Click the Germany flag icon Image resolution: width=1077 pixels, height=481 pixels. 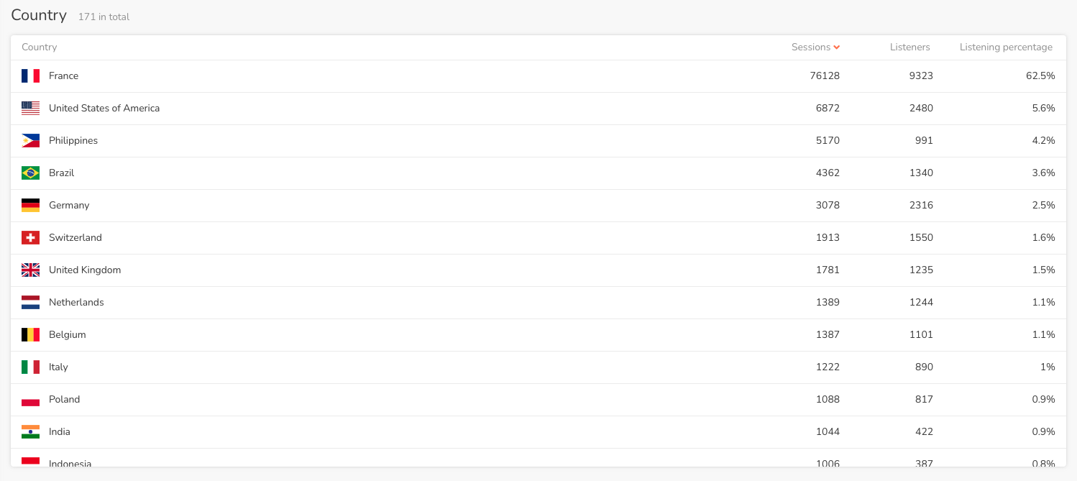point(30,205)
